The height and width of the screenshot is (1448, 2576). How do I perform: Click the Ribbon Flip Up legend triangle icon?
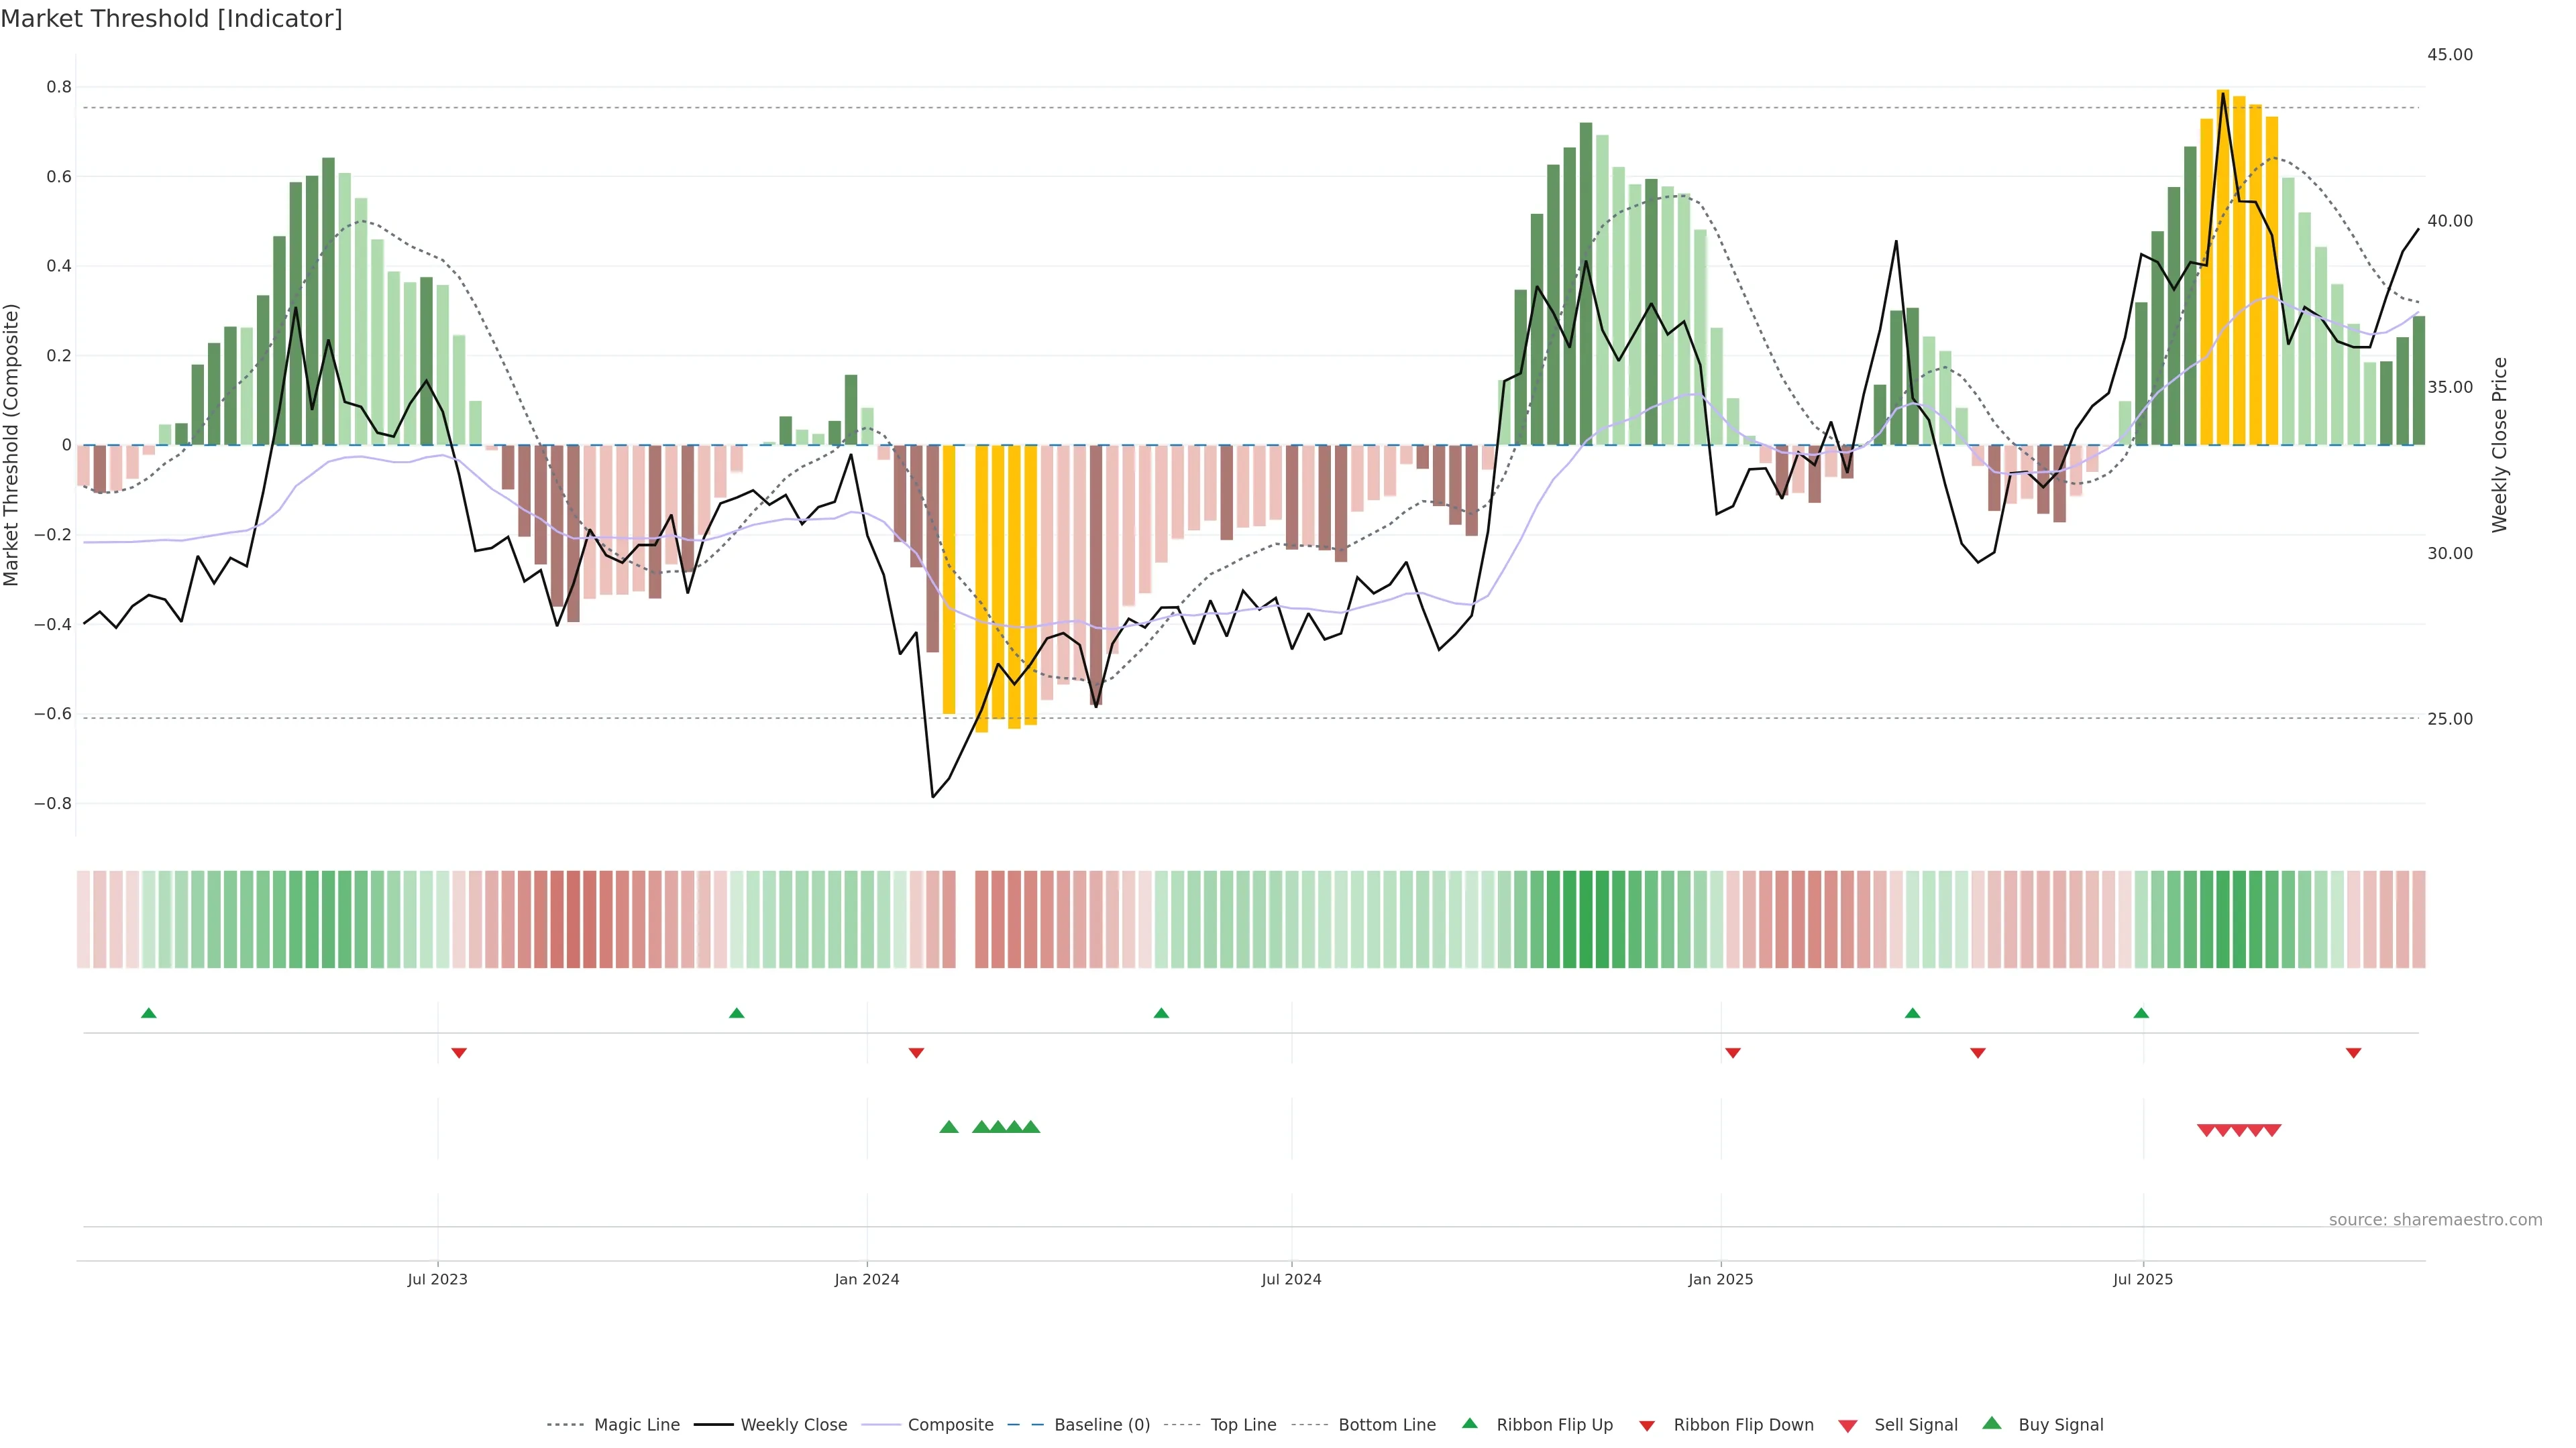1469,1423
